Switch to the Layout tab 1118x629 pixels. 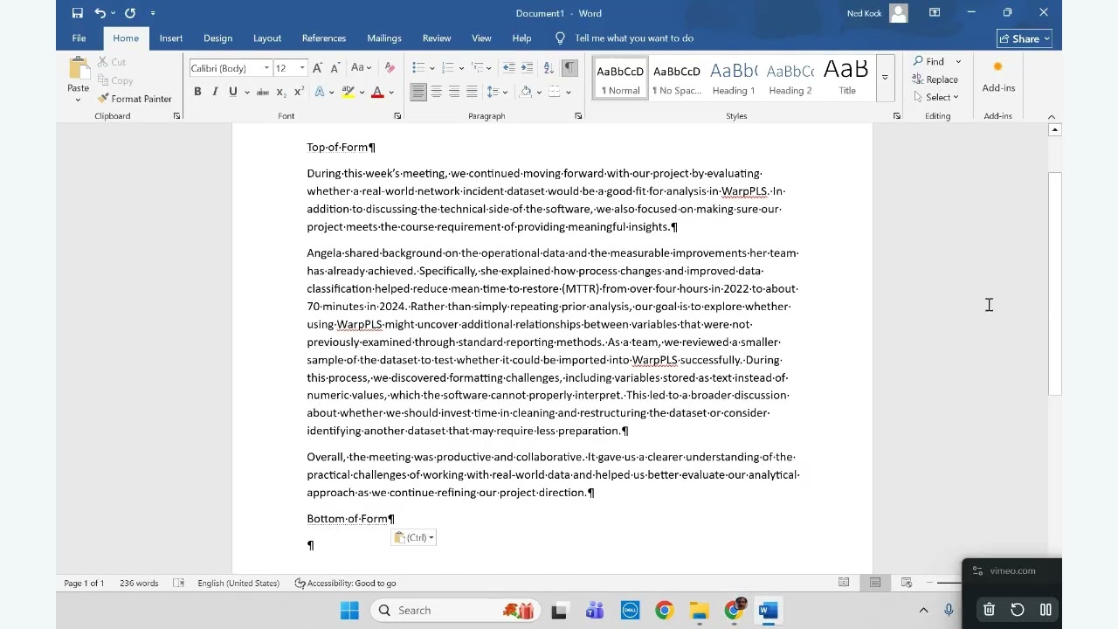click(x=267, y=38)
